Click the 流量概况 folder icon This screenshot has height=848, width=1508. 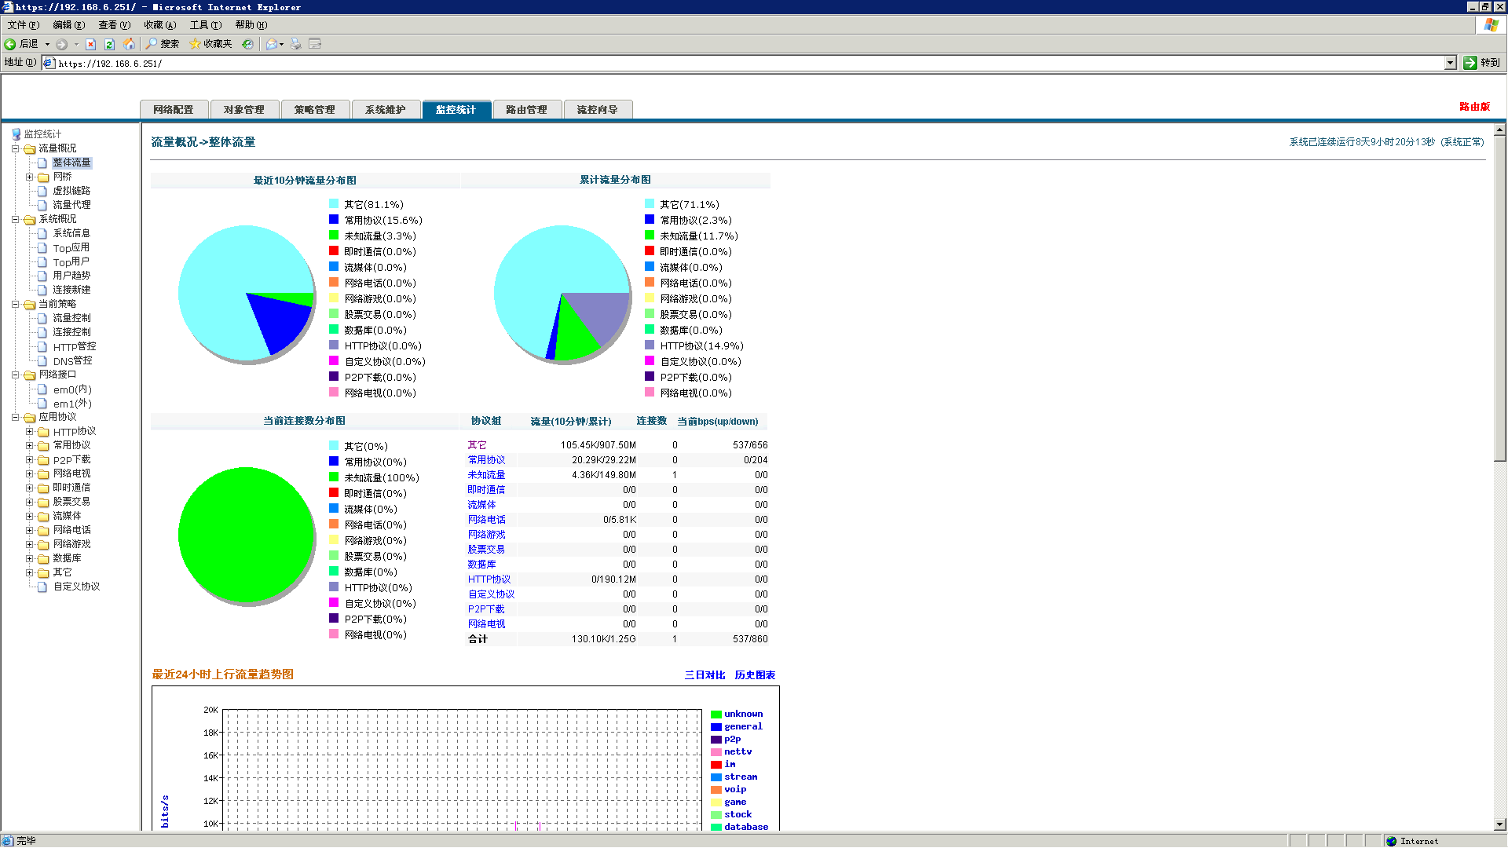tap(30, 148)
